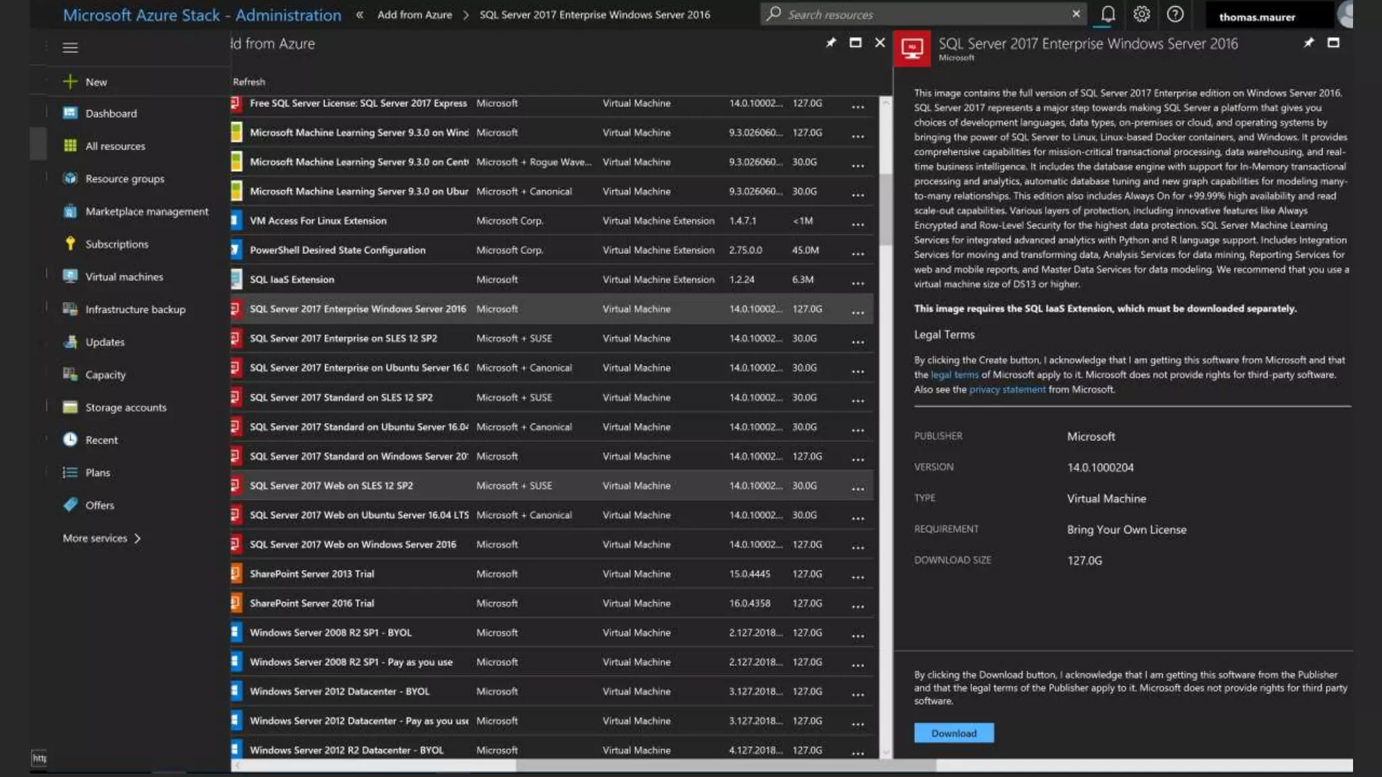1382x777 pixels.
Task: Open Virtual machines in sidebar
Action: click(x=124, y=277)
